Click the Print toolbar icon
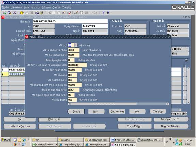 [x=37, y=13]
